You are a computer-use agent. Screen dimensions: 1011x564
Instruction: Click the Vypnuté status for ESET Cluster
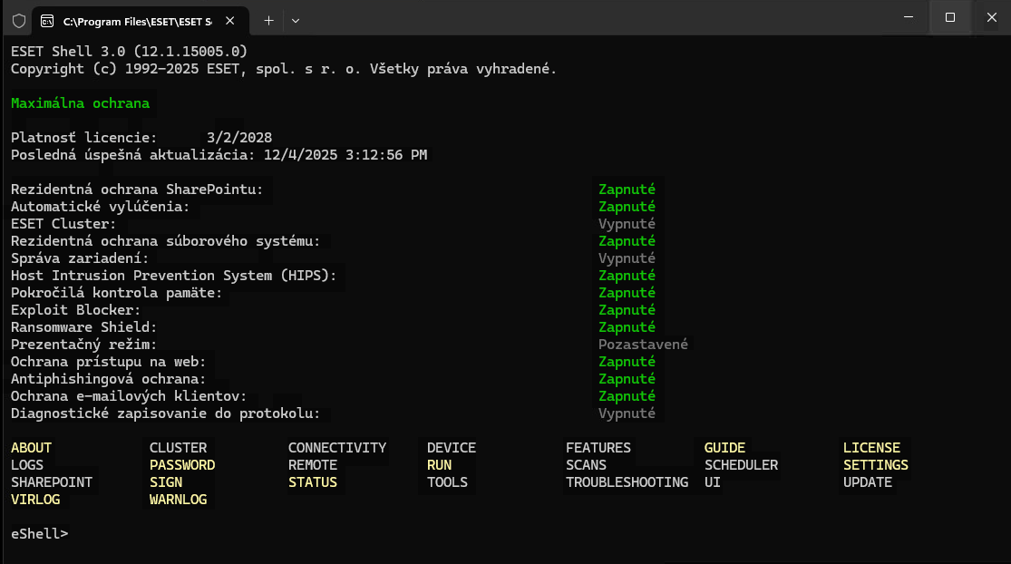[627, 224]
